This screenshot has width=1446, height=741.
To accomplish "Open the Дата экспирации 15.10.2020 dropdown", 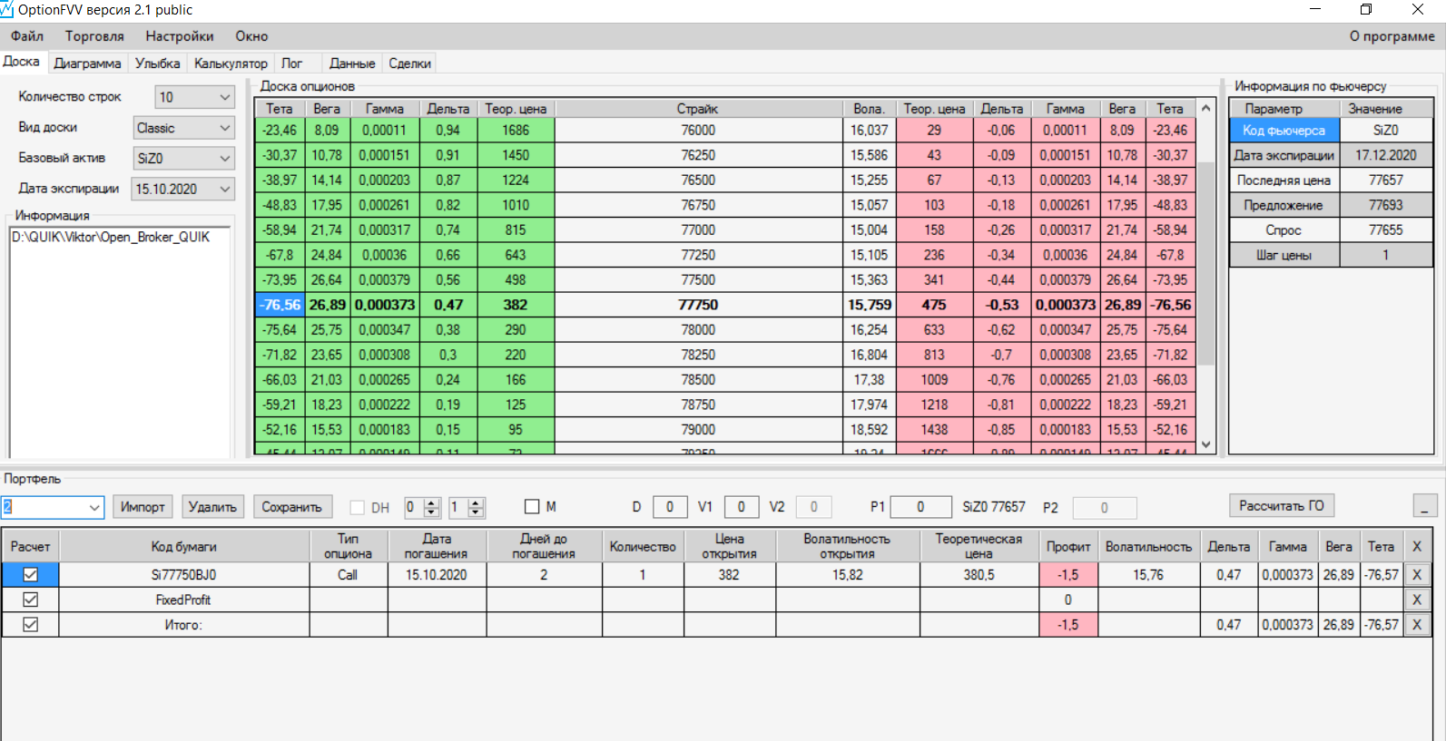I will pos(225,189).
